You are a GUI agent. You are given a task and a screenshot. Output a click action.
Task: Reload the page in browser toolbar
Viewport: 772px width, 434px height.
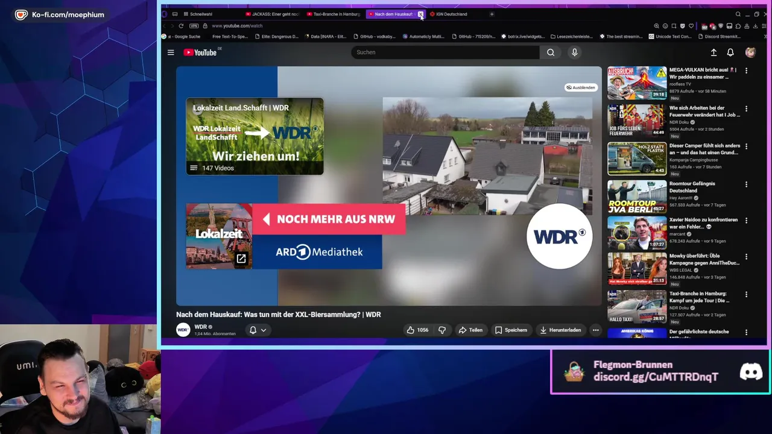[181, 26]
